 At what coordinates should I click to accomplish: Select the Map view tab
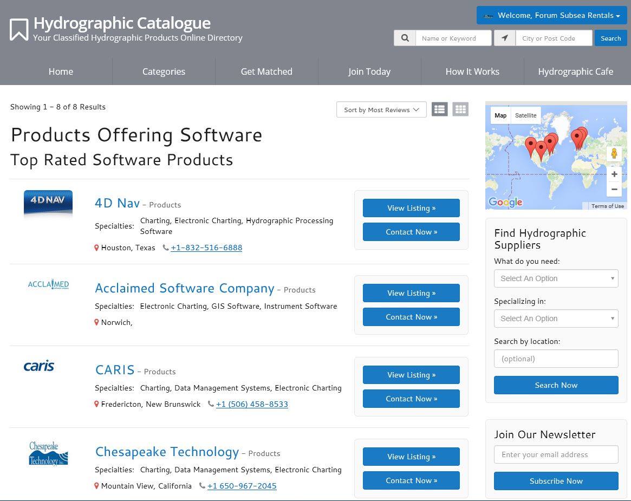(500, 115)
